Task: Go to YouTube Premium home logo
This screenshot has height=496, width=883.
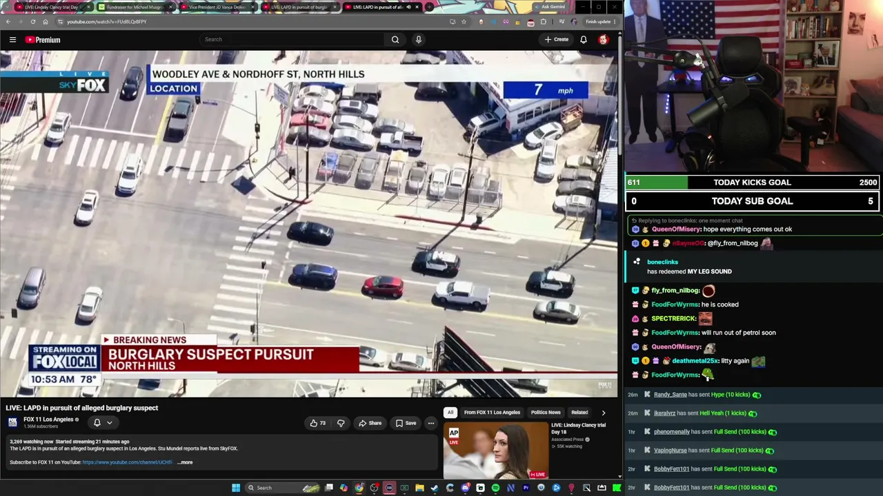Action: (x=43, y=40)
